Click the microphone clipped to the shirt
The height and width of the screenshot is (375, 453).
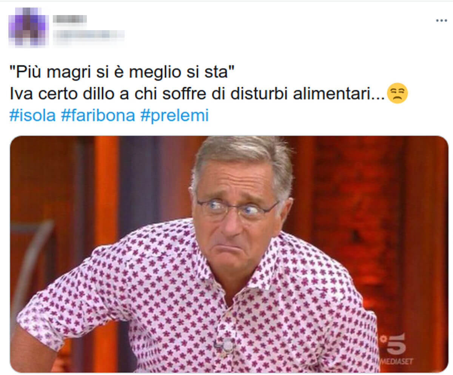pos(226,345)
